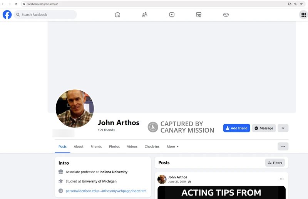Click the Message button
This screenshot has width=308, height=199.
coord(264,128)
